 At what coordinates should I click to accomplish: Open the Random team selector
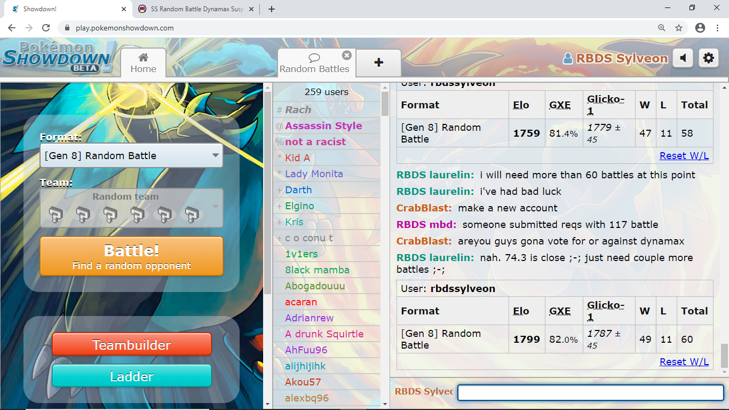coord(131,208)
